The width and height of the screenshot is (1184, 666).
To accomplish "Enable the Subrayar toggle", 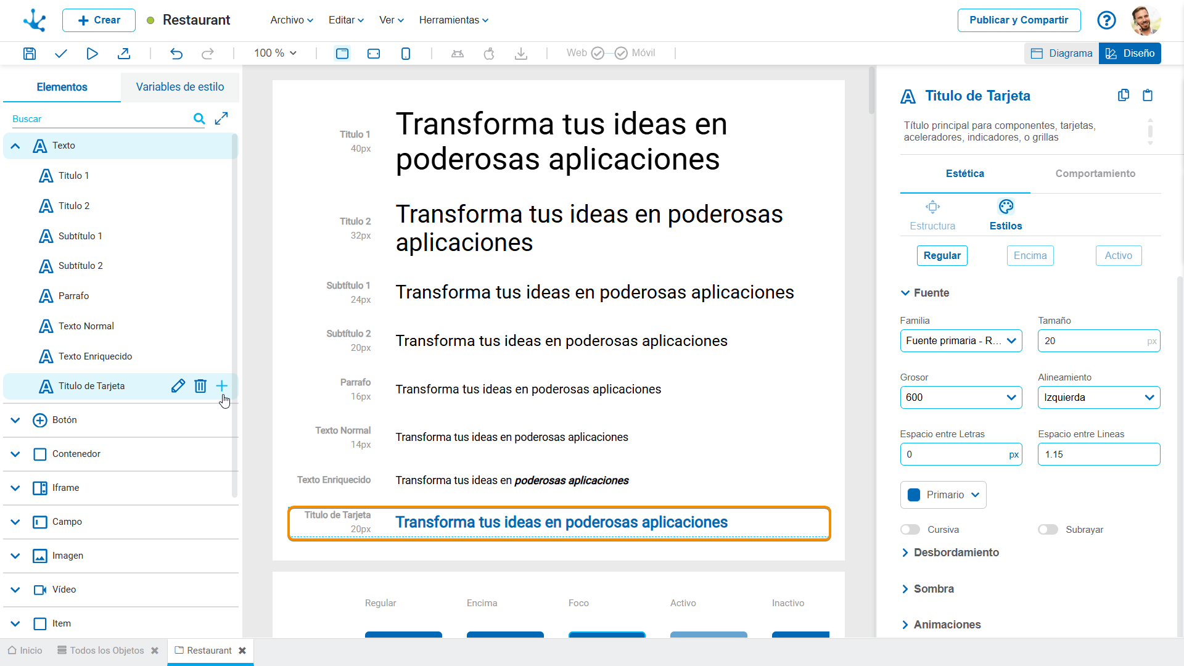I will pyautogui.click(x=1048, y=530).
